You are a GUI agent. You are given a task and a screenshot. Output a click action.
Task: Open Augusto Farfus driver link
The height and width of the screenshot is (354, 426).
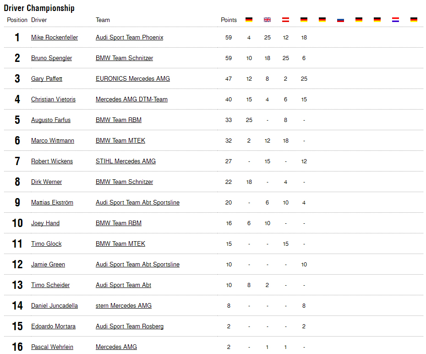[x=51, y=120]
